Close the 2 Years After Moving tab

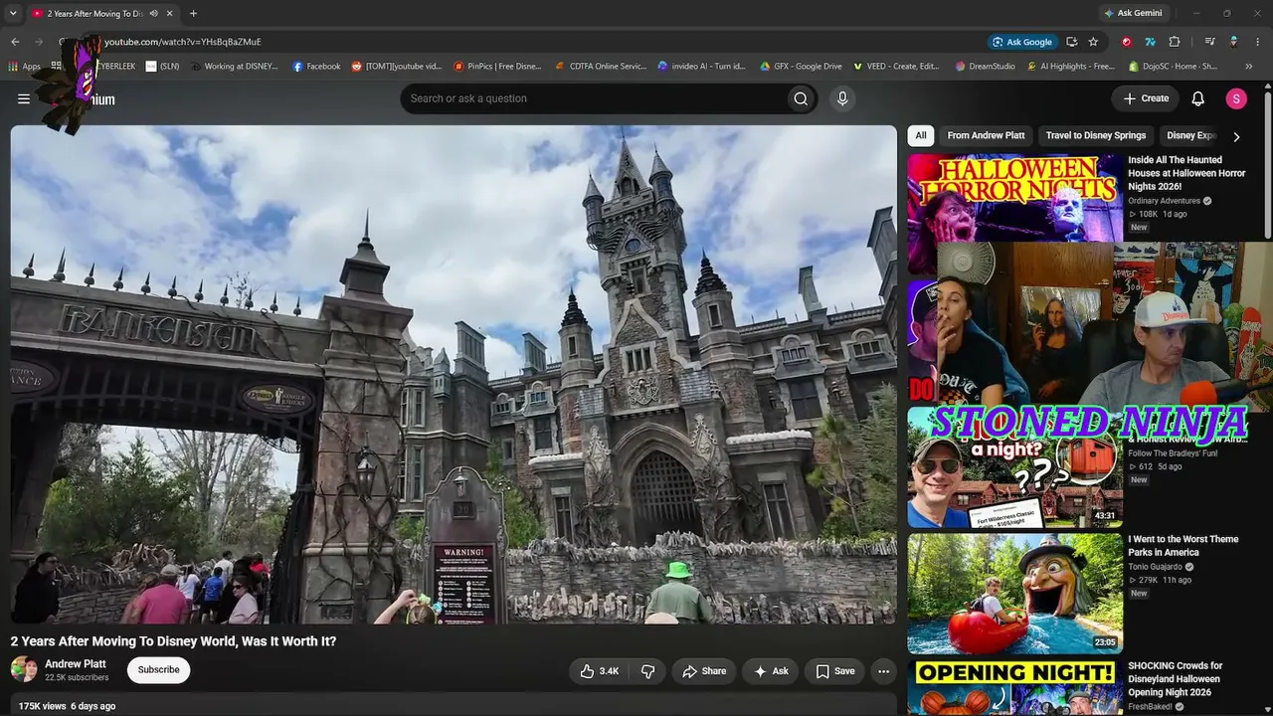(170, 14)
